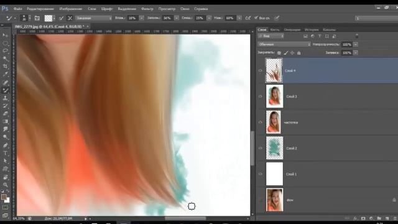Open layer opacity slider dropdown

tap(356, 44)
